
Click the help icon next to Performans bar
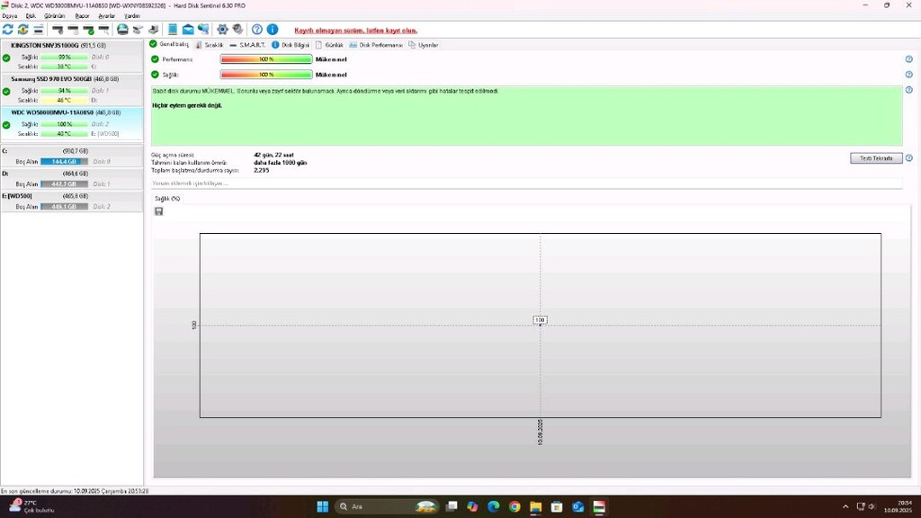(908, 59)
